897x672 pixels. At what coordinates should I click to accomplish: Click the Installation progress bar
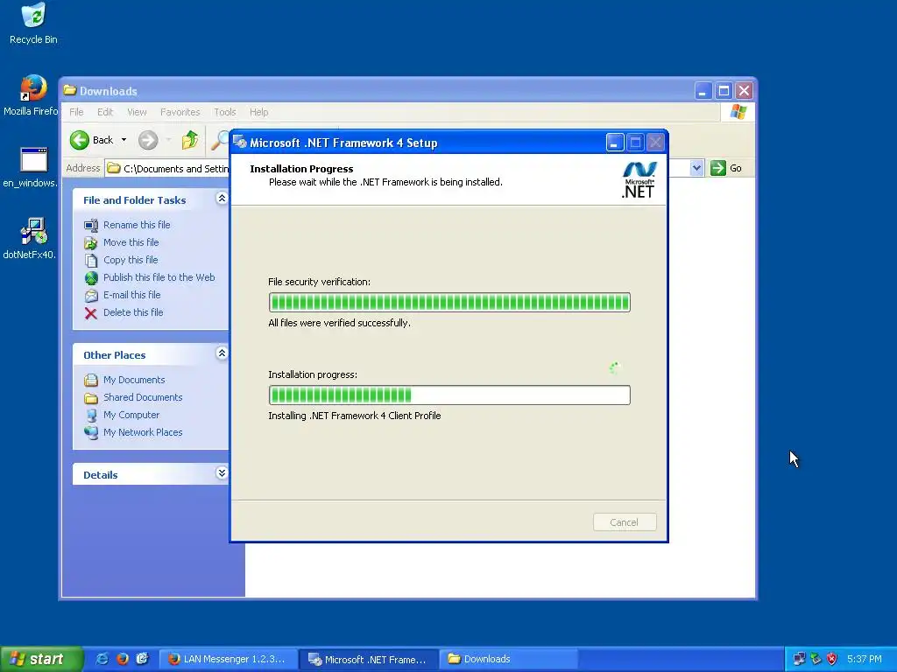tap(449, 395)
